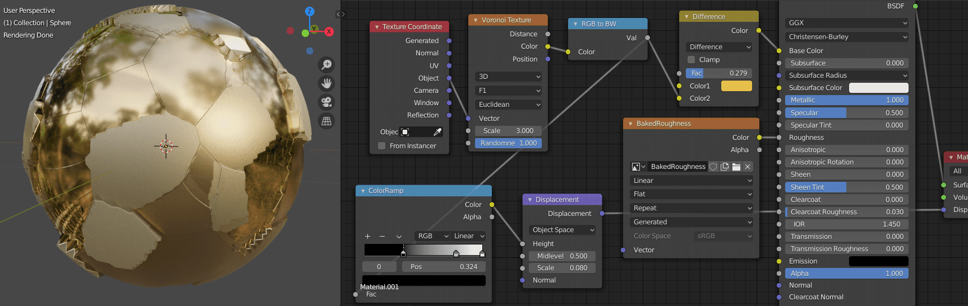
Task: Toggle fake user shield for BakedRoughness image
Action: click(x=713, y=167)
